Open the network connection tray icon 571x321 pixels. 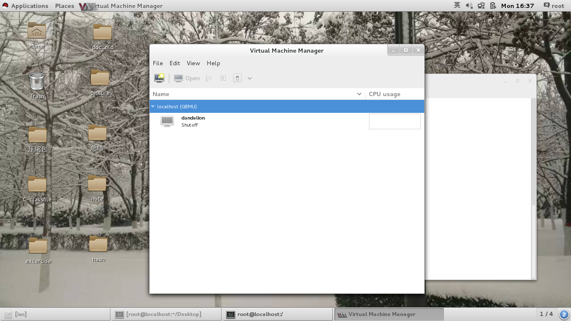(x=481, y=6)
